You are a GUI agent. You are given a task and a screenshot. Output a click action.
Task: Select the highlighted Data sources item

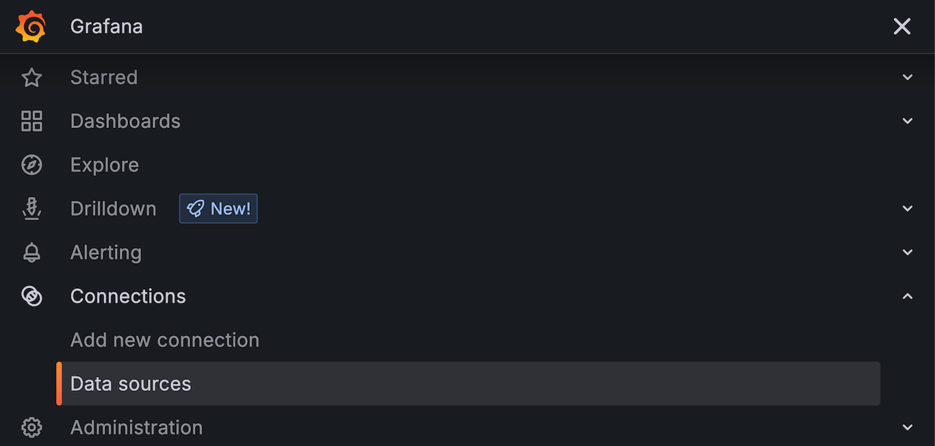[x=131, y=384]
